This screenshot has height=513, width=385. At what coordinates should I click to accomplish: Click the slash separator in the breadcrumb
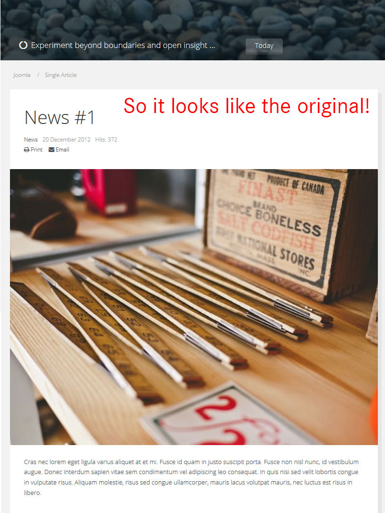point(38,75)
